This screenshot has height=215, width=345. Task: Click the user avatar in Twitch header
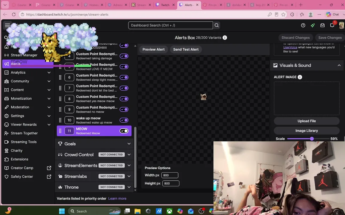pos(341,25)
